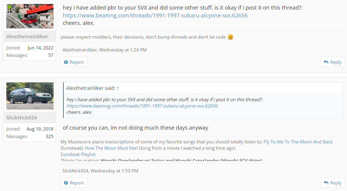Screen dimensions: 347x191
Task: Open Alexthetrainliker's profile username link
Action: pos(27,37)
